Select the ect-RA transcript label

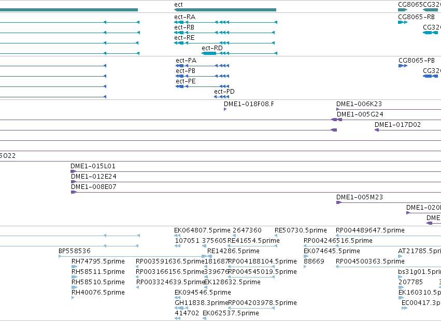[185, 17]
